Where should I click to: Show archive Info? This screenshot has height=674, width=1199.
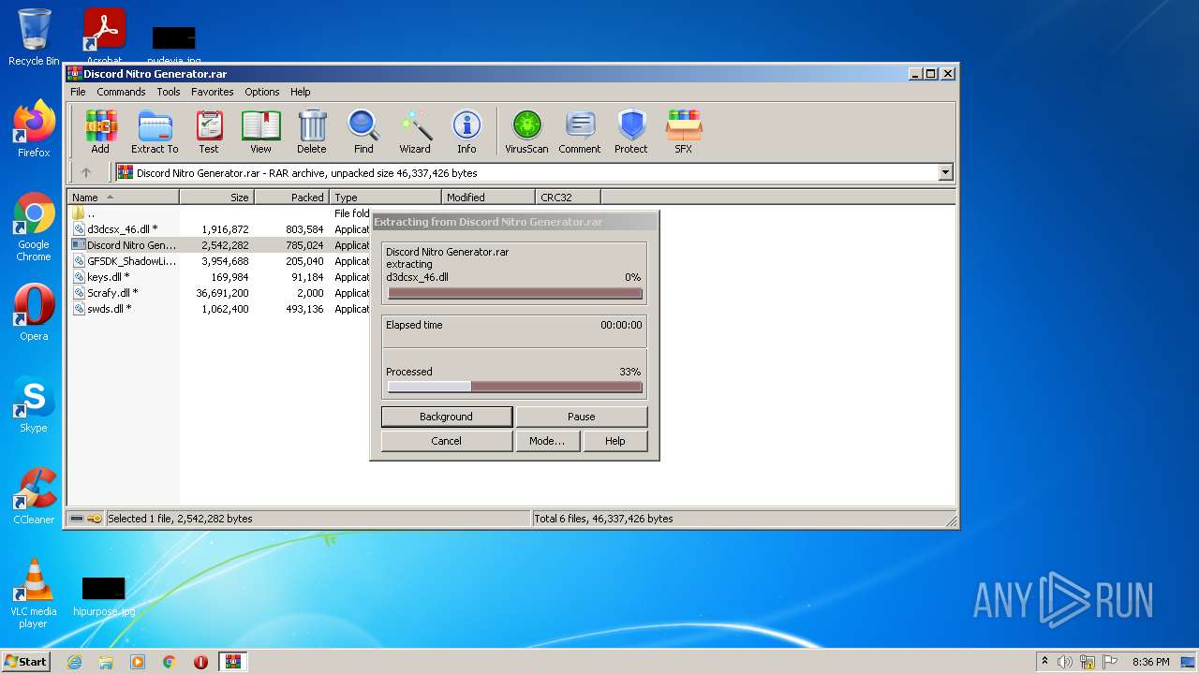pos(466,131)
